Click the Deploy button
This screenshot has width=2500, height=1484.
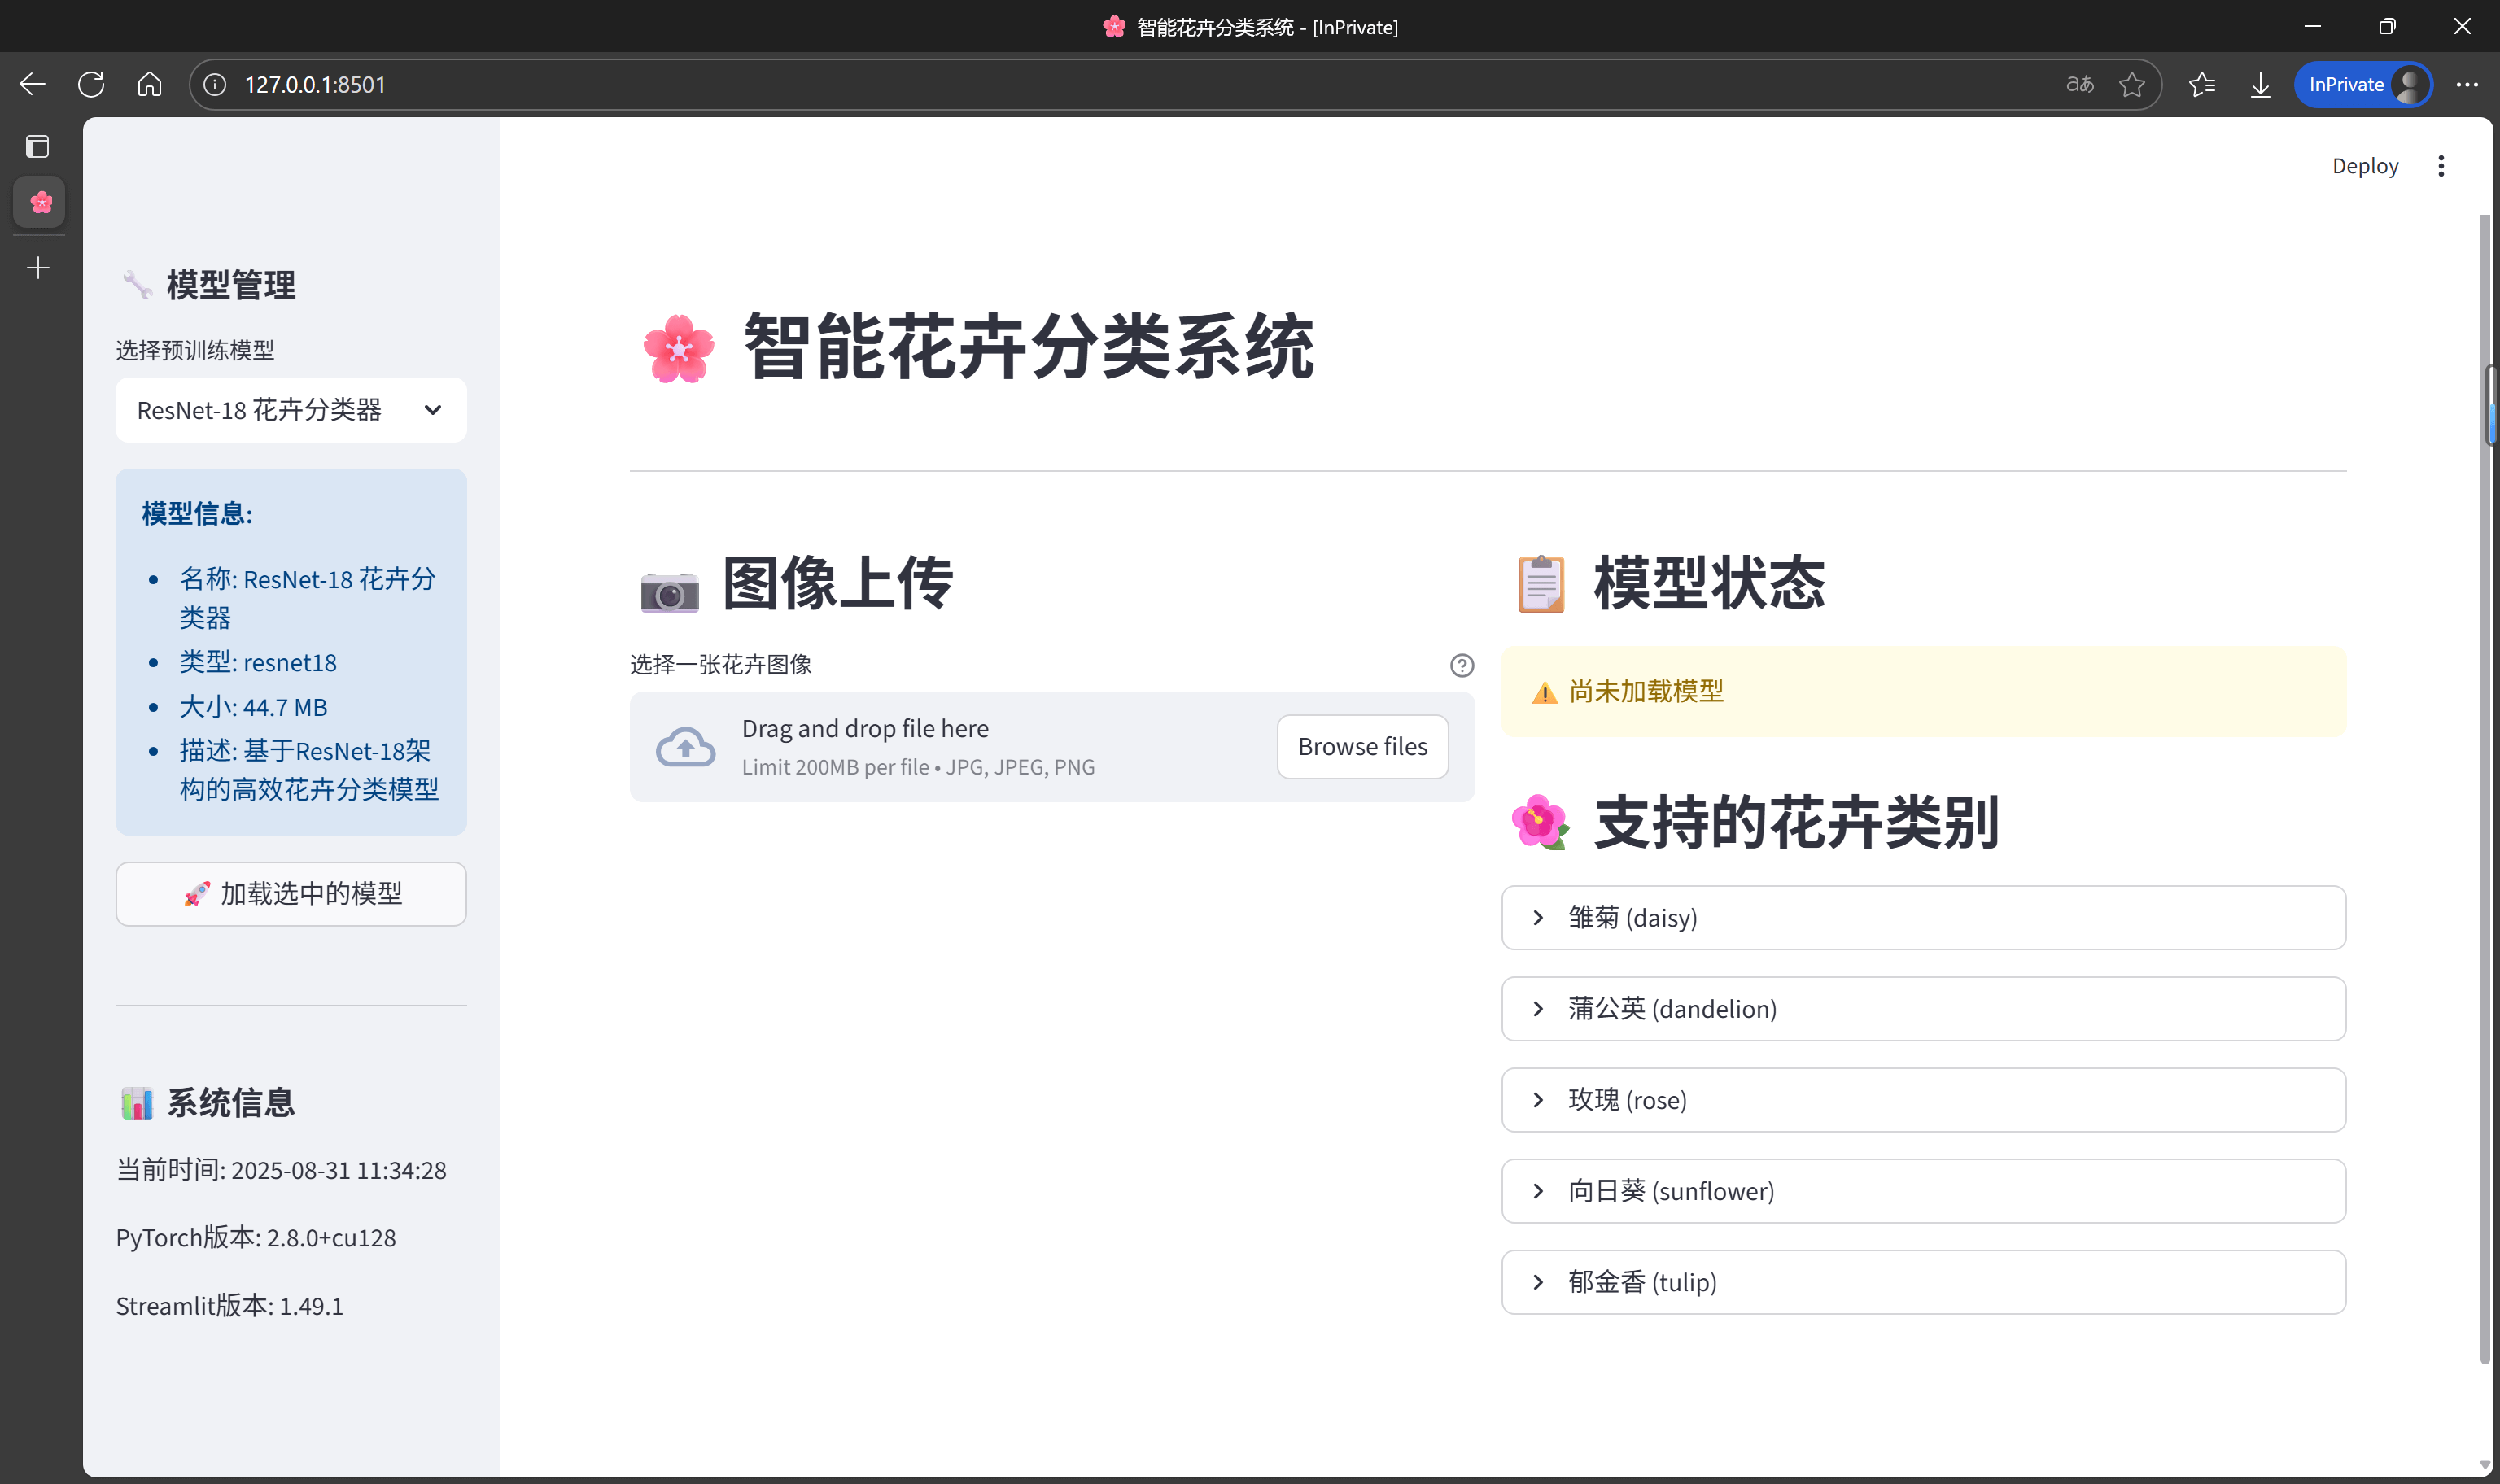click(2364, 166)
